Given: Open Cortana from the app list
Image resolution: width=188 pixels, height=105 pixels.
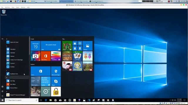Looking at the screenshot, I should click(x=17, y=67).
